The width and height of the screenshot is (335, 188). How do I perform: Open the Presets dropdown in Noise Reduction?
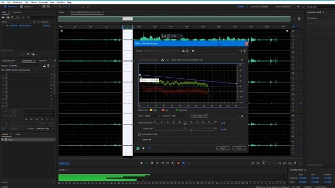point(162,51)
